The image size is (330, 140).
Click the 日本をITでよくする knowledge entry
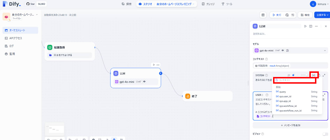(x=69, y=55)
